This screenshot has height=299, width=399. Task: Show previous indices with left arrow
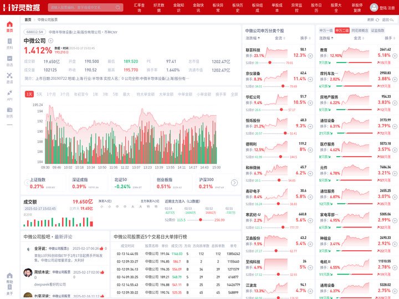27,183
